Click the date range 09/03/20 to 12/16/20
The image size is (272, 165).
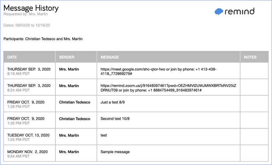click(27, 25)
